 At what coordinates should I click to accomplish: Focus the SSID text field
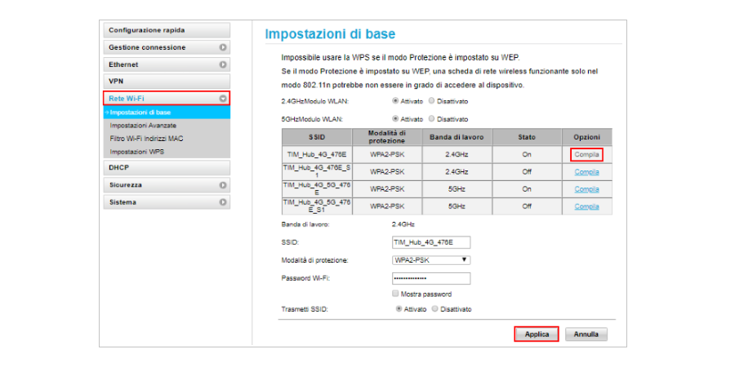430,242
